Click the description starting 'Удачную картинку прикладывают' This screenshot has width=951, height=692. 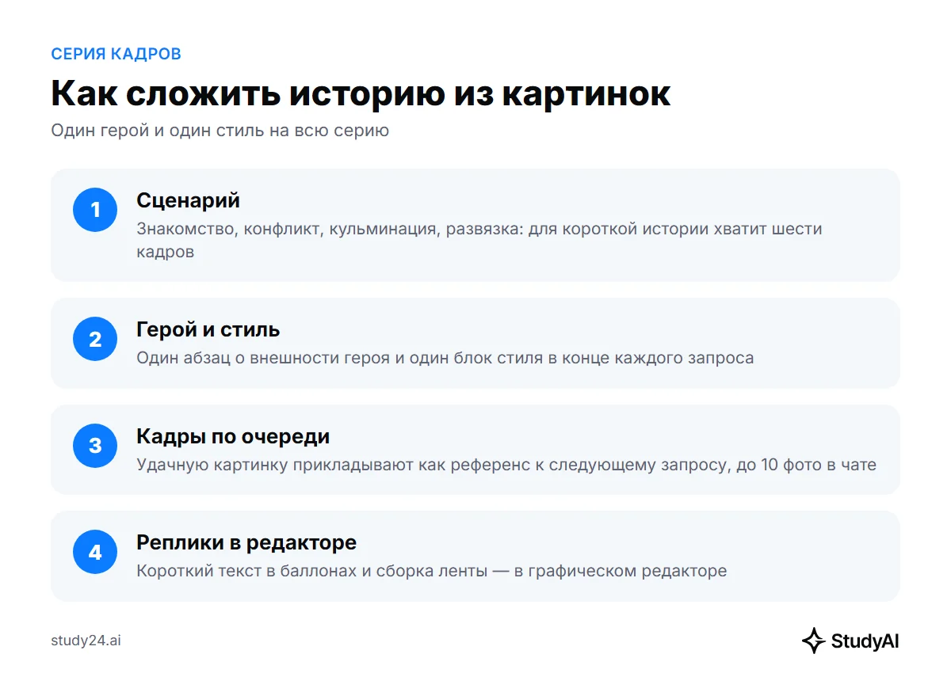click(506, 465)
